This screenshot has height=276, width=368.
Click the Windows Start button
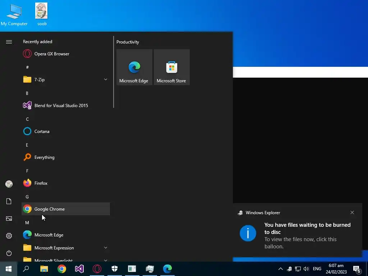9,269
